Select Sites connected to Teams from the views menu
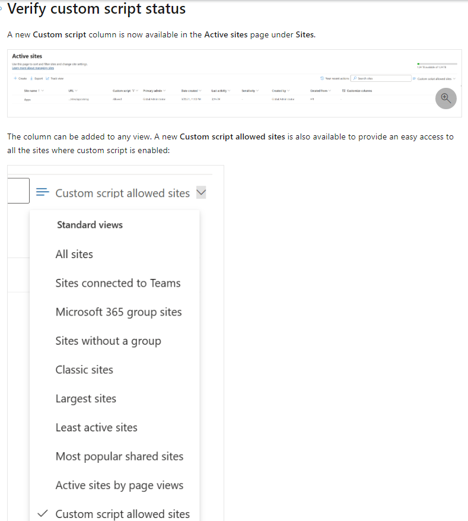The width and height of the screenshot is (468, 521). coord(118,283)
